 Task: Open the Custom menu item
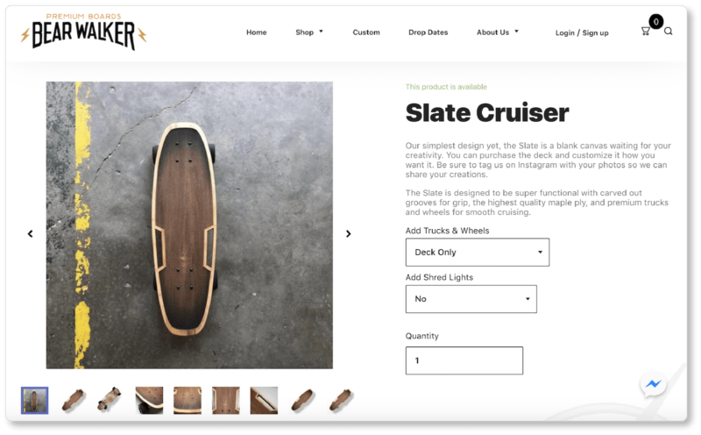[x=366, y=32]
